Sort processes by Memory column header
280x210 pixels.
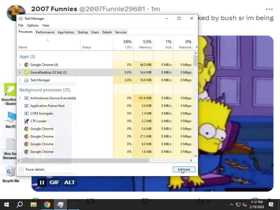(143, 44)
